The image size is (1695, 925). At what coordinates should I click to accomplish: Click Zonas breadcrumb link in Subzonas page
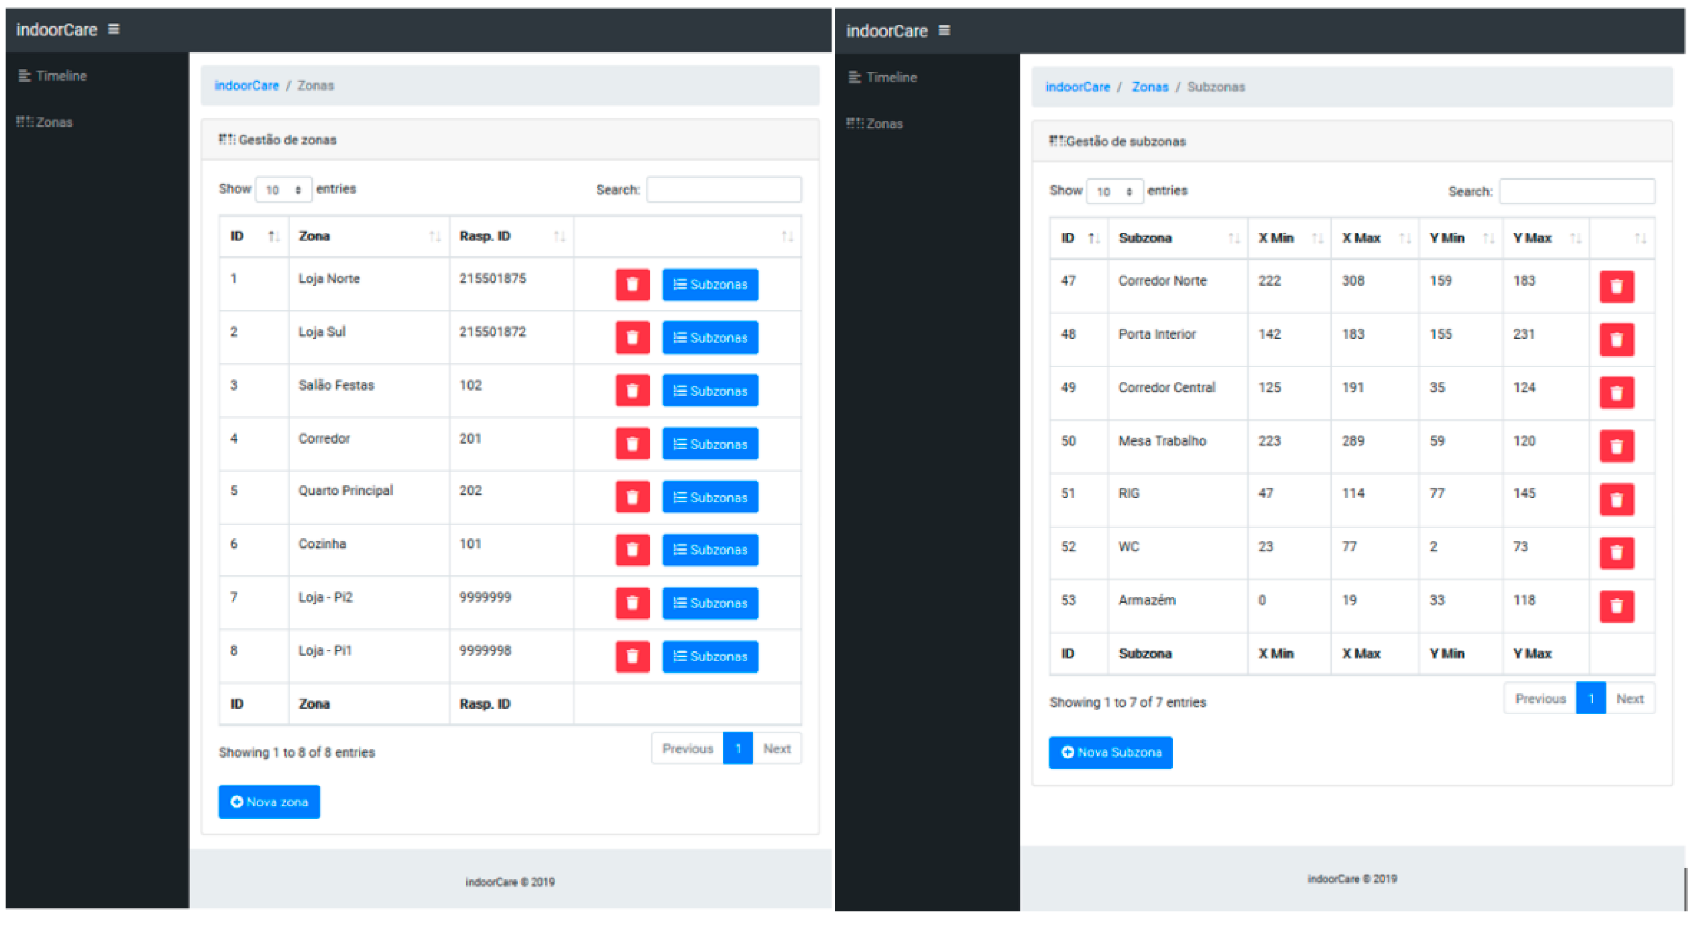[1149, 87]
